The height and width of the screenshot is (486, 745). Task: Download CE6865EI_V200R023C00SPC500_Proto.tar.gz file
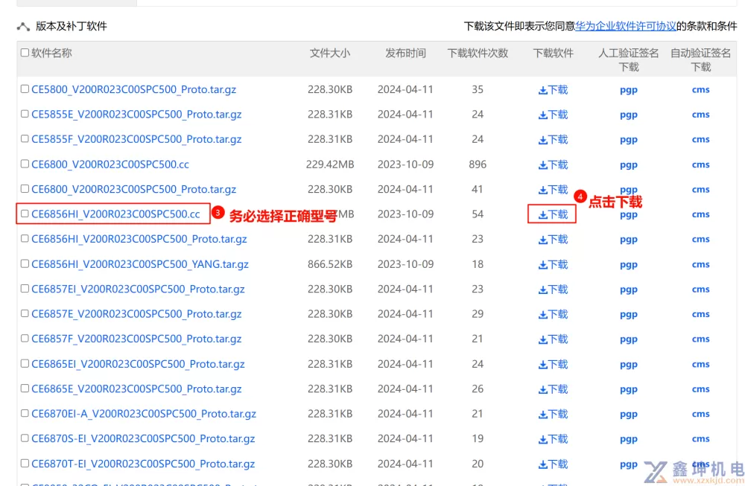click(553, 364)
